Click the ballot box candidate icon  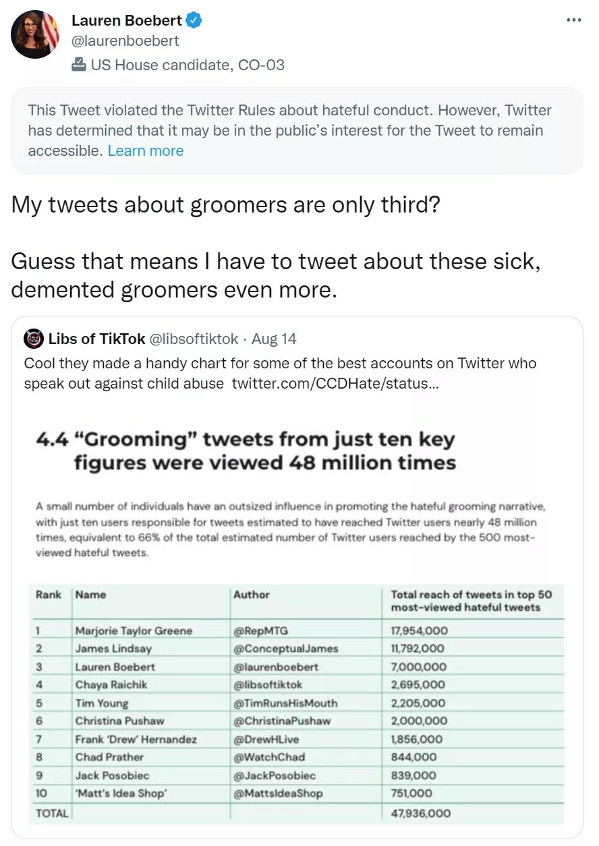pos(79,65)
